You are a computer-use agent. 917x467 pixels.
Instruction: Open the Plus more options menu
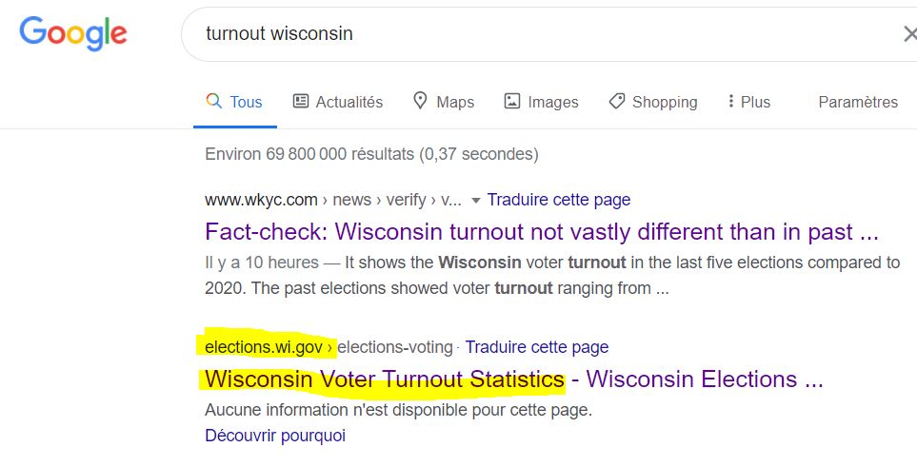coord(748,102)
